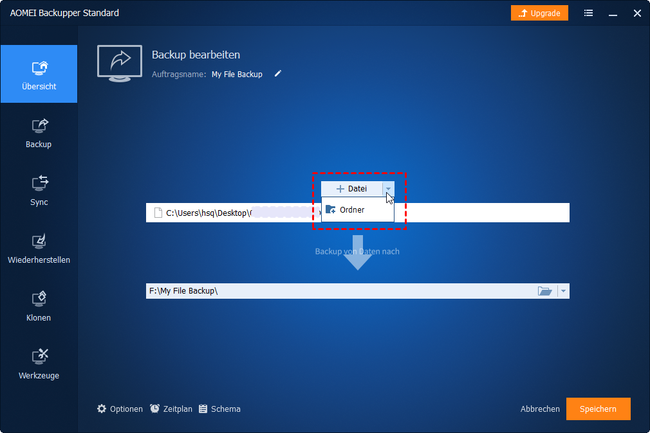Screen dimensions: 650x433
Task: Click the large backup monitor icon
Action: [120, 64]
